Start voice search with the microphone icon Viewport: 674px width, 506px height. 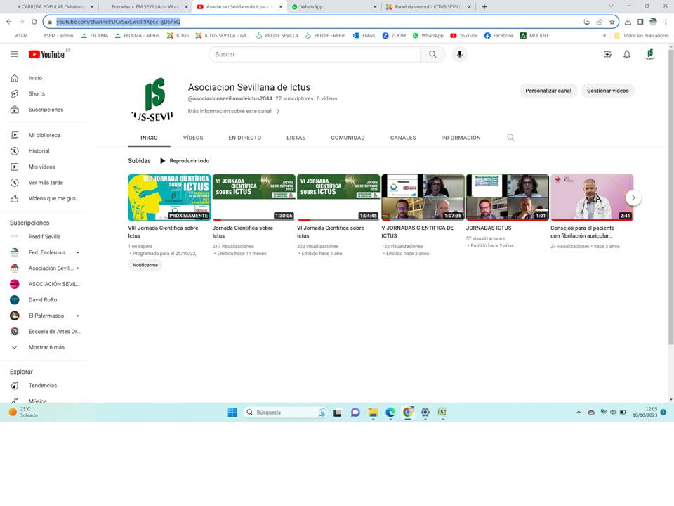(460, 53)
